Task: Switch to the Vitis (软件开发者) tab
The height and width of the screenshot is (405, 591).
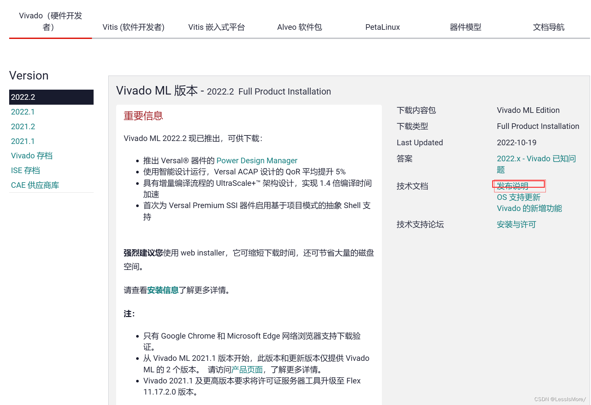Action: (x=134, y=27)
